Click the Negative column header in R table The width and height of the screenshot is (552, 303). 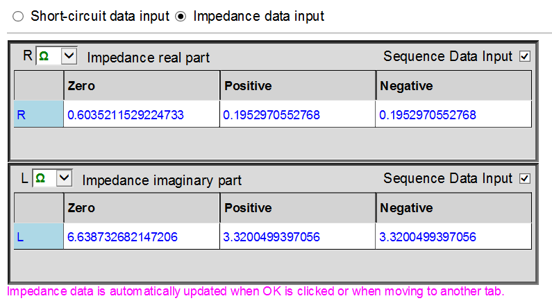click(453, 86)
